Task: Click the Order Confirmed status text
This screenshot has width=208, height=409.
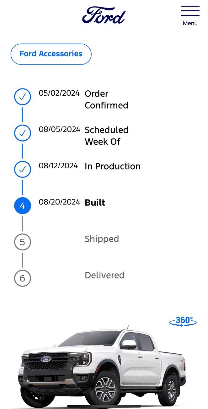Action: [x=106, y=99]
